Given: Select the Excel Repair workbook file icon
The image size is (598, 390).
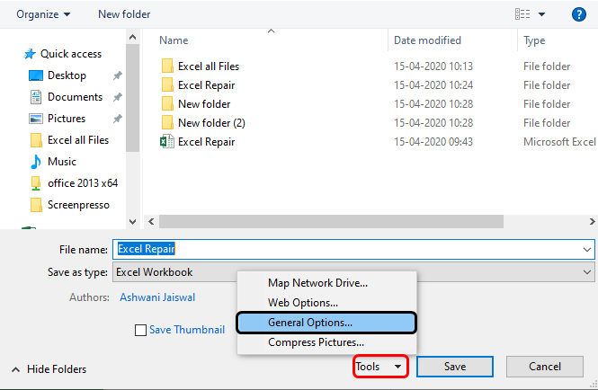Looking at the screenshot, I should [166, 141].
